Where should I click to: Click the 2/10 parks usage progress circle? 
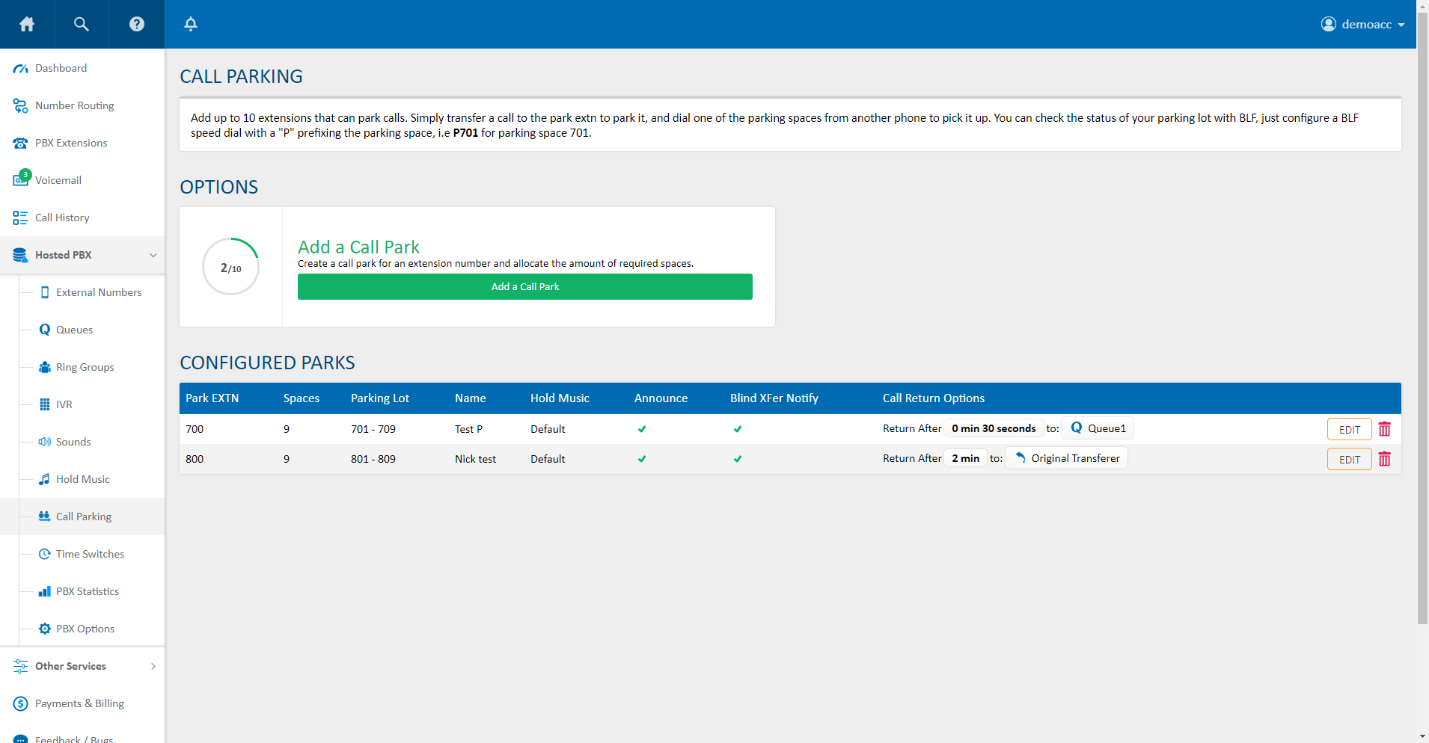[230, 267]
